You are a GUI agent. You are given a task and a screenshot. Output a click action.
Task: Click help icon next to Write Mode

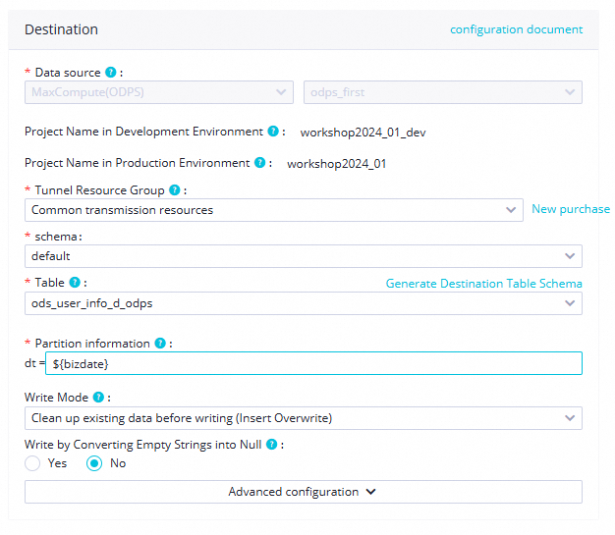97,398
